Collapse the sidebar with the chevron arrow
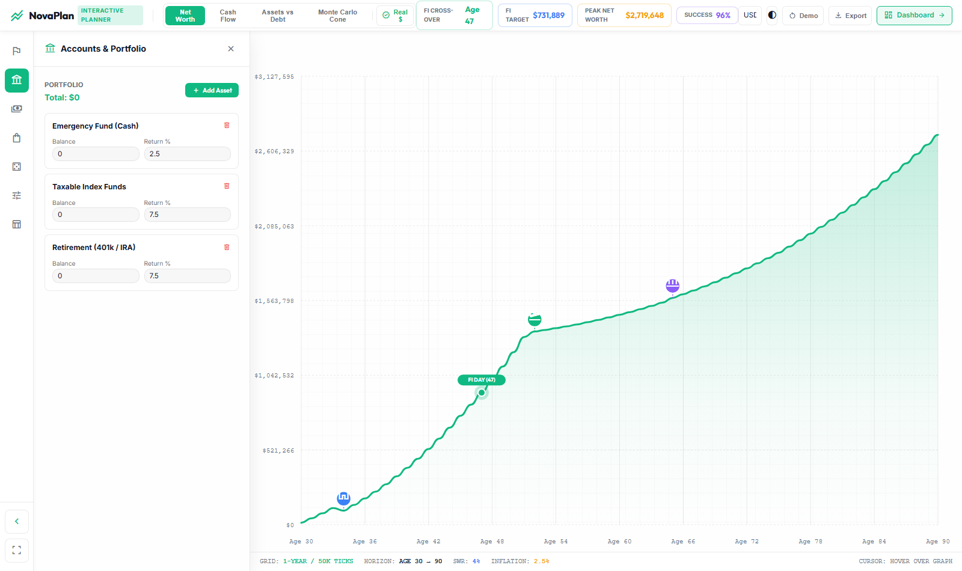 [x=17, y=521]
